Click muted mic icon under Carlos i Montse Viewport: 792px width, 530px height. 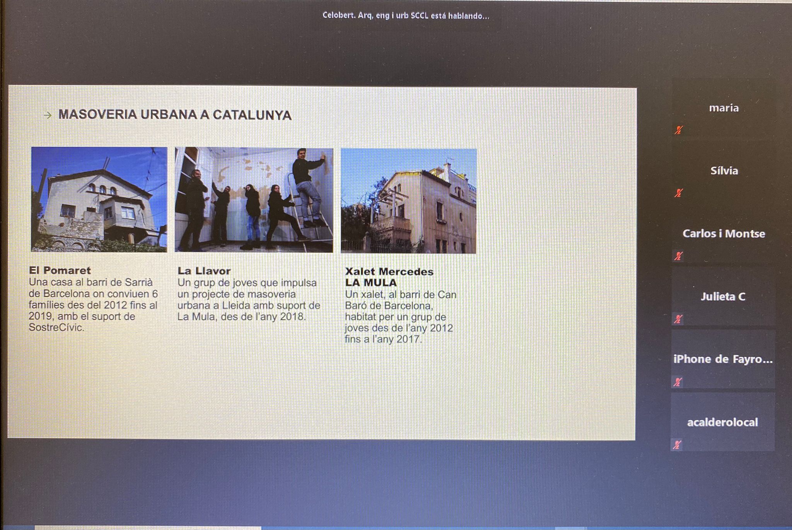click(678, 256)
